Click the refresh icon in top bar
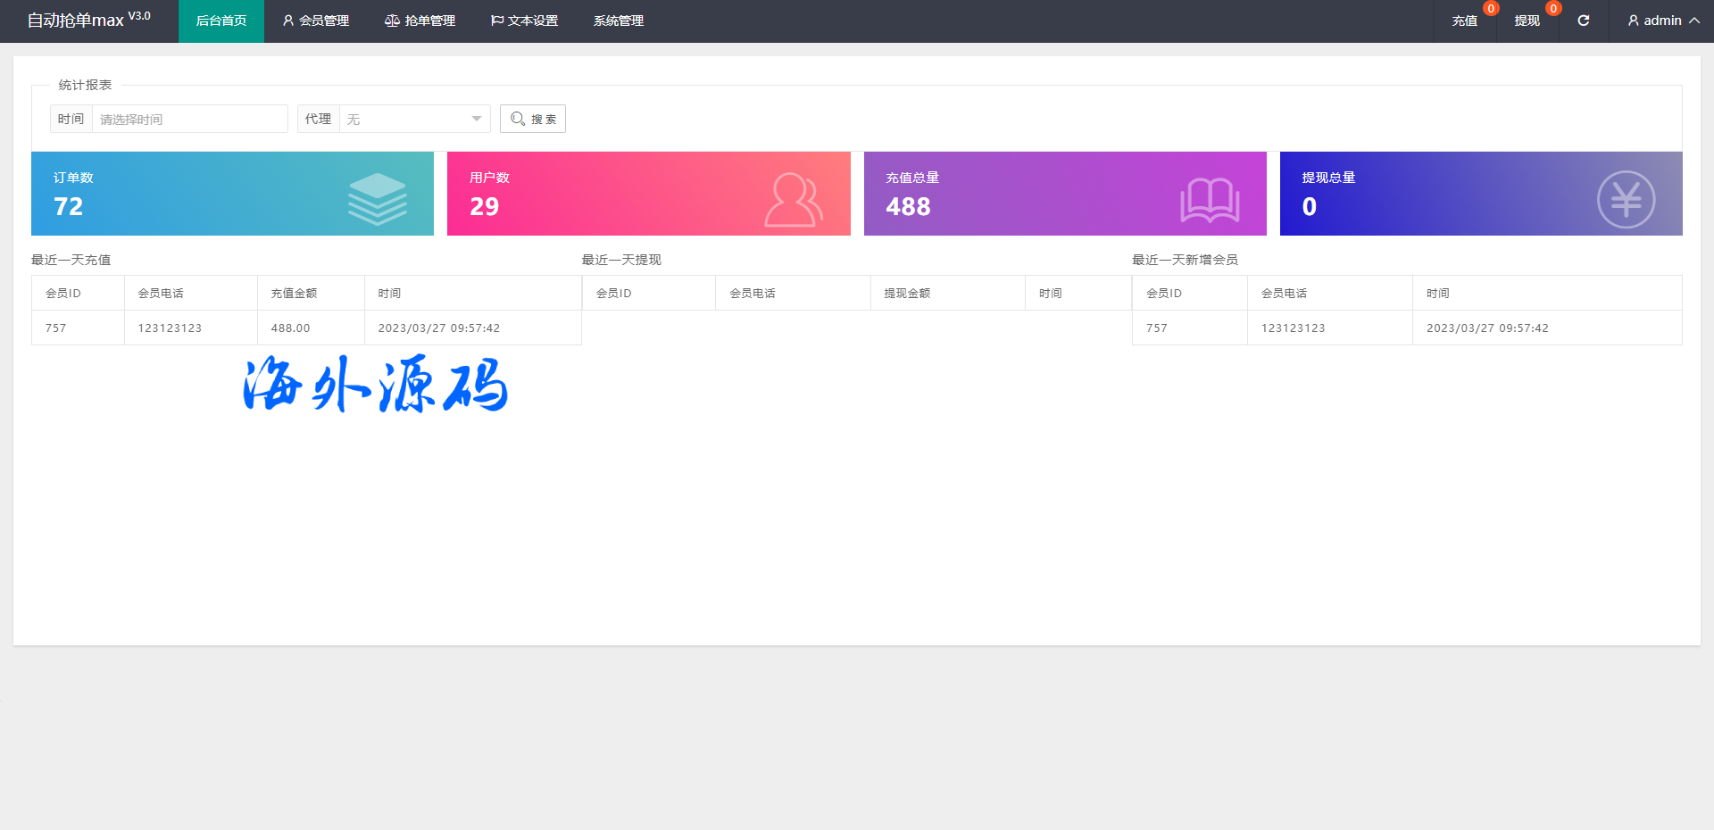The width and height of the screenshot is (1714, 830). (x=1583, y=21)
